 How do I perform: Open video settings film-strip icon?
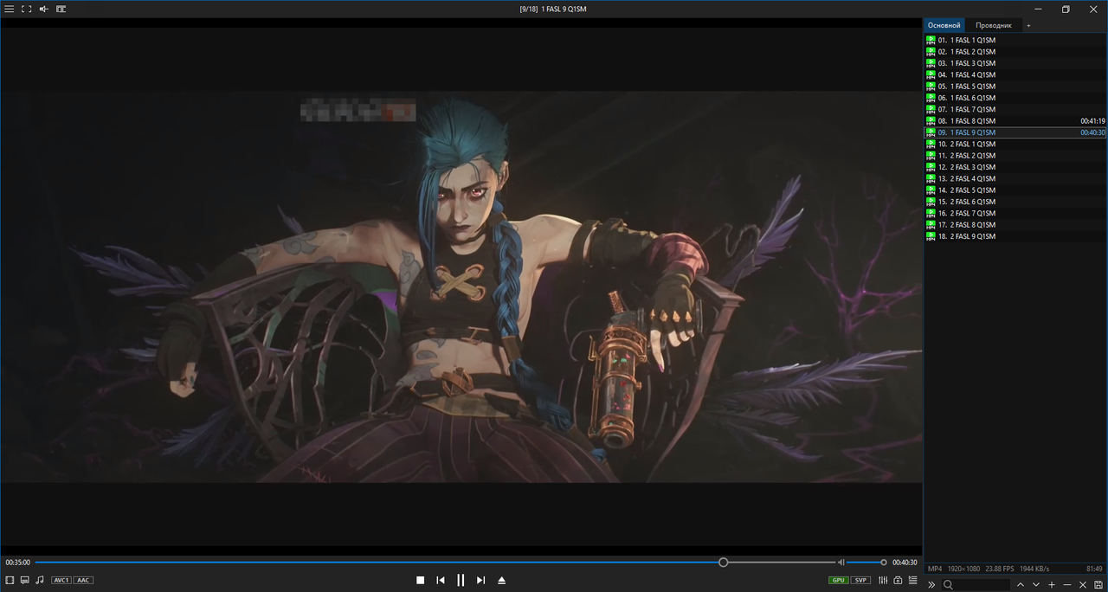(x=10, y=580)
